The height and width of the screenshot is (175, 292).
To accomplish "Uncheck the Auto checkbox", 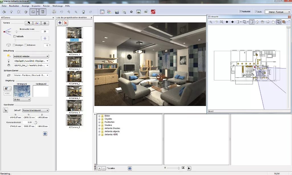I will pos(256,12).
